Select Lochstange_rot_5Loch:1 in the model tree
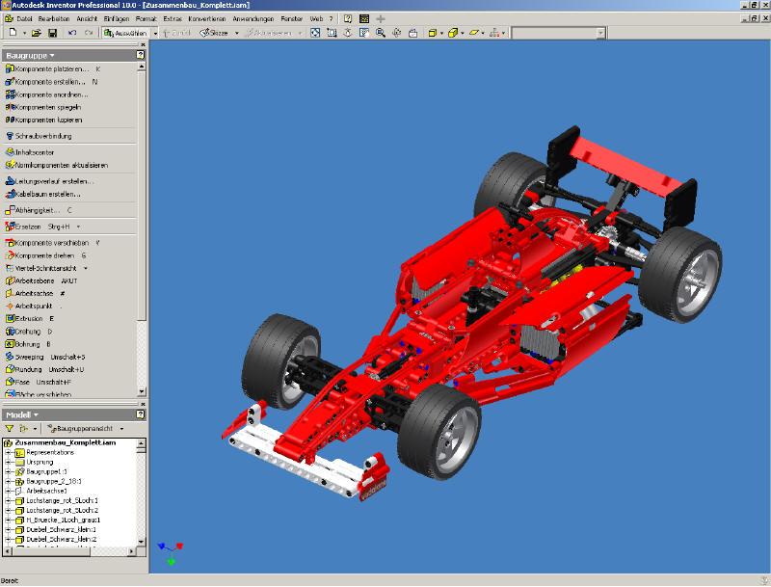 point(63,500)
